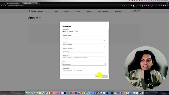This screenshot has width=169, height=95.
Task: Open help icon next to Name label
Action: [x=67, y=42]
